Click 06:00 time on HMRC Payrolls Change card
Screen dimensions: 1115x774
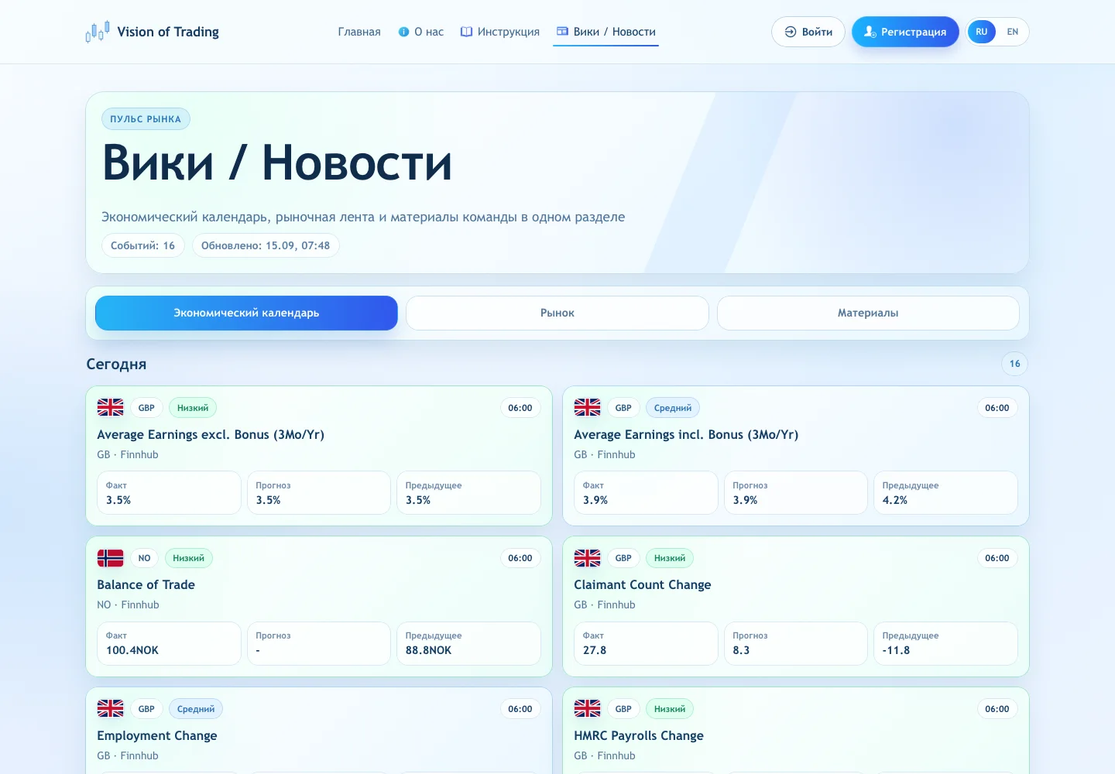coord(997,709)
